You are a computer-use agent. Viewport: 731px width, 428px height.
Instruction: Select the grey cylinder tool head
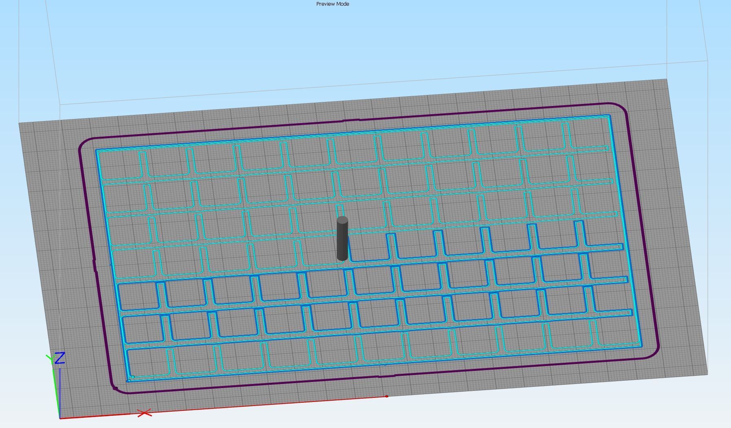[x=342, y=238]
